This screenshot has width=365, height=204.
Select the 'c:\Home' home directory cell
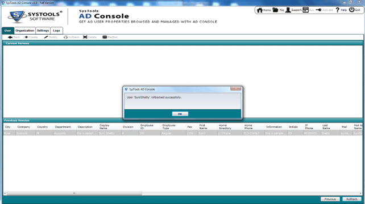tap(230, 133)
